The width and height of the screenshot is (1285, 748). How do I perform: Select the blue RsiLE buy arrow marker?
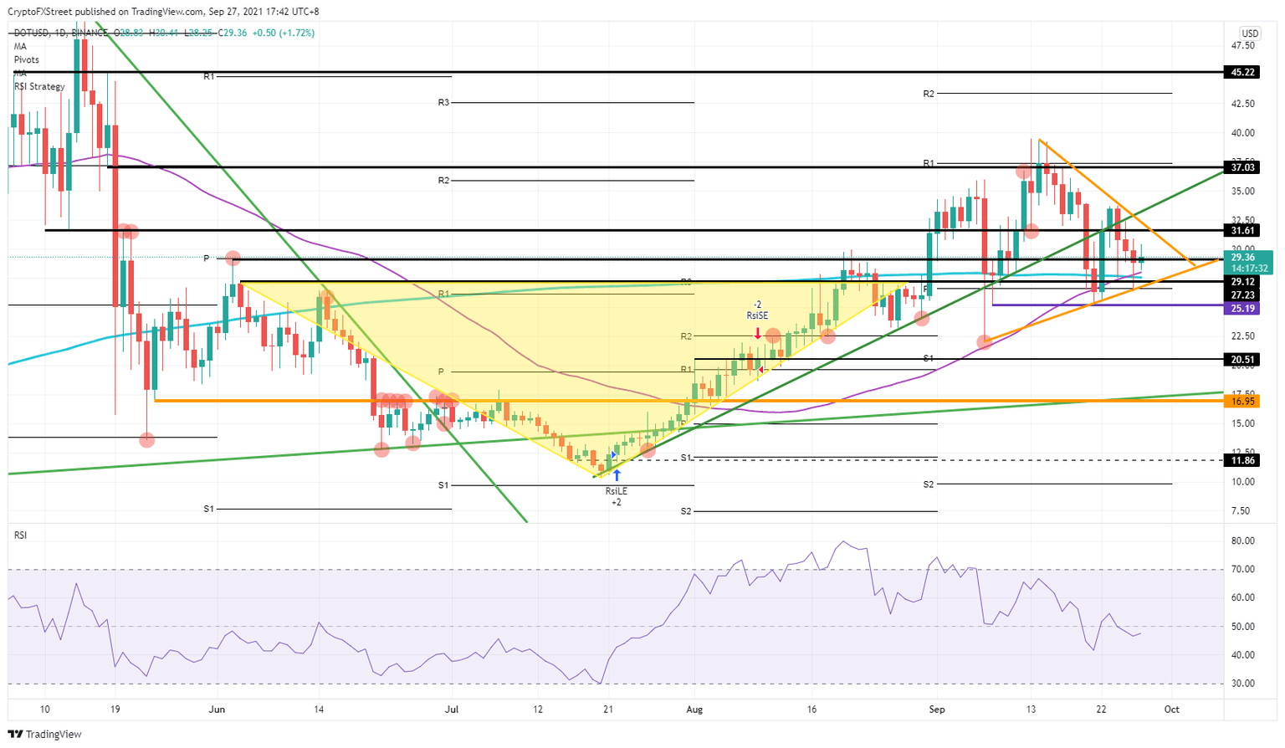click(x=617, y=474)
